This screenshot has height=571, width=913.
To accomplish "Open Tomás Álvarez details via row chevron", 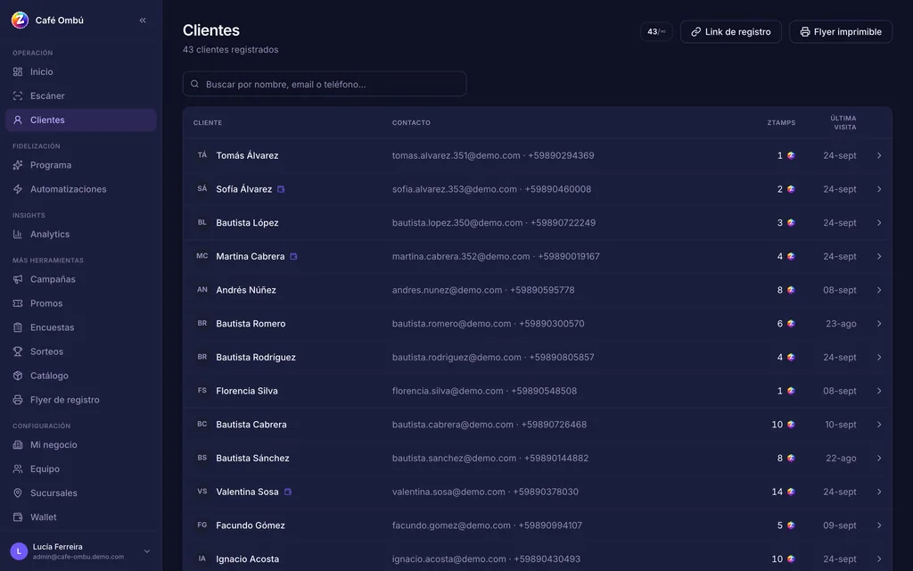I will [x=879, y=155].
